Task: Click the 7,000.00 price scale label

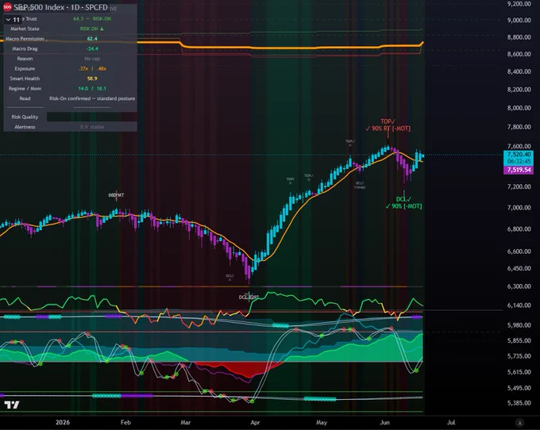Action: pyautogui.click(x=519, y=208)
